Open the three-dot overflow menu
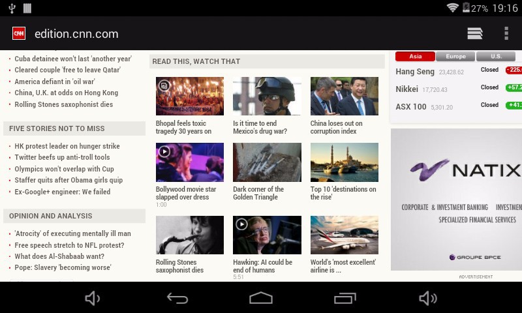Viewport: 522px width, 313px height. (x=506, y=33)
